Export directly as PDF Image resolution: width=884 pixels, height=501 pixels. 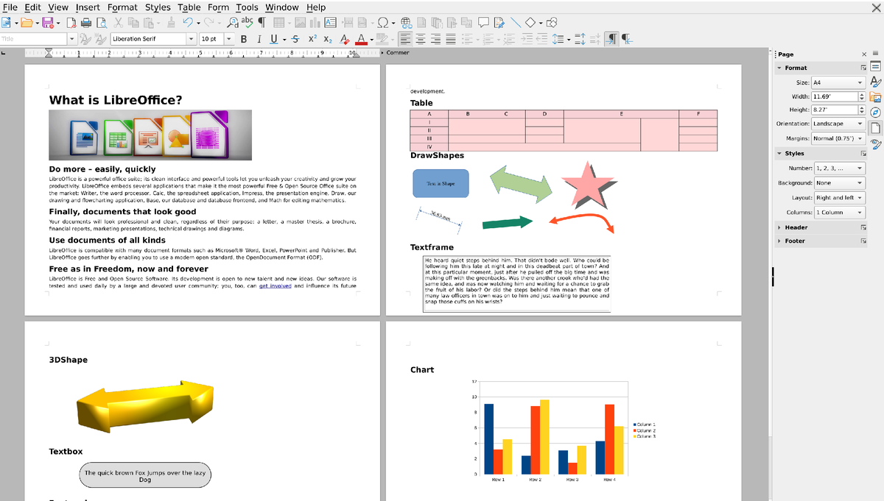pyautogui.click(x=71, y=22)
